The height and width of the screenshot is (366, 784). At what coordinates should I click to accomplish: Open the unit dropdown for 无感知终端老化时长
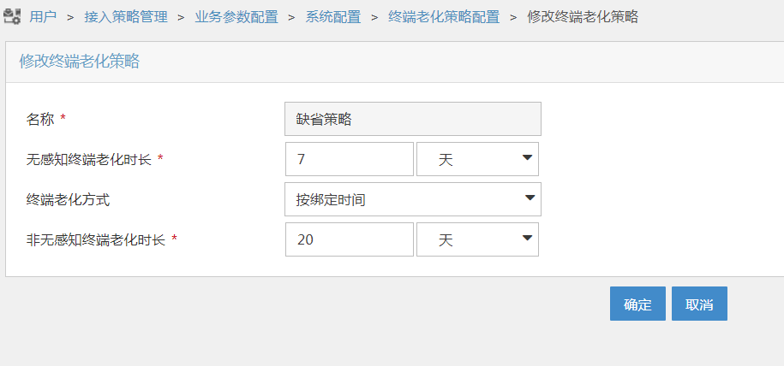pos(477,160)
